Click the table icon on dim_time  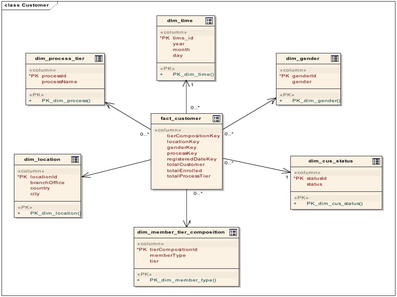[209, 21]
